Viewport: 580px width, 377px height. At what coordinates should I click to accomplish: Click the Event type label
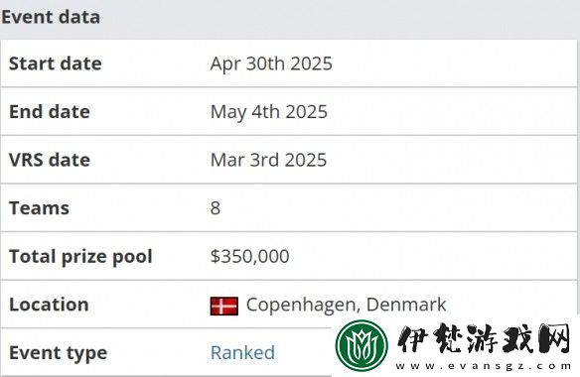(58, 353)
